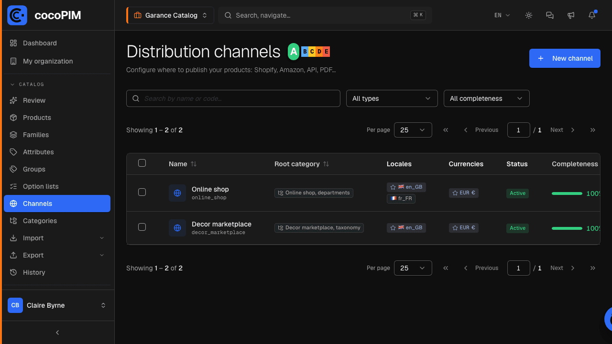
Task: Collapse the sidebar with the left chevron
Action: pyautogui.click(x=57, y=333)
